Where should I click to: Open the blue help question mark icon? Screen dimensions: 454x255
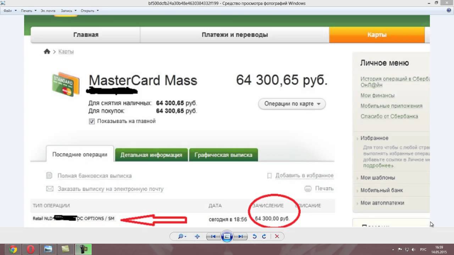click(x=449, y=11)
